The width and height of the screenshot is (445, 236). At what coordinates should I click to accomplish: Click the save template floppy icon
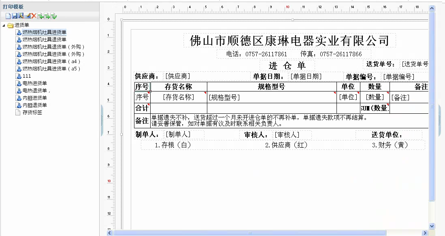pyautogui.click(x=15, y=16)
